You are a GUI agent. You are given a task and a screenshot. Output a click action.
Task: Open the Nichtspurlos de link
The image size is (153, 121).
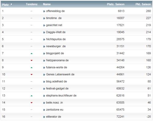(x=56, y=39)
